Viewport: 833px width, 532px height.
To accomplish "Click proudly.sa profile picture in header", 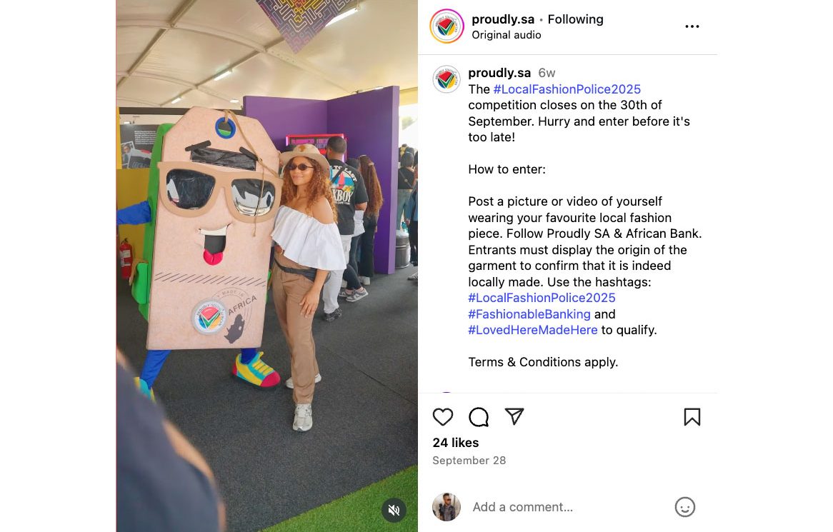I will pos(447,26).
